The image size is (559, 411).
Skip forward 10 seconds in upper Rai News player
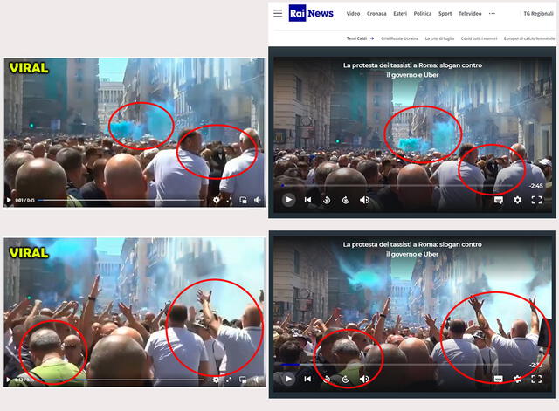point(346,200)
